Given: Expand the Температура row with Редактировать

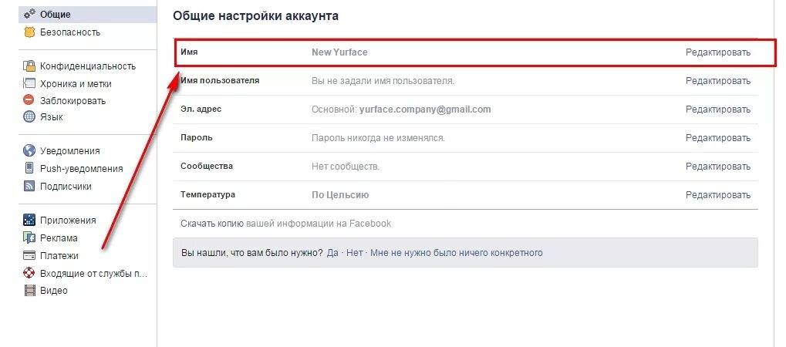Looking at the screenshot, I should 718,195.
